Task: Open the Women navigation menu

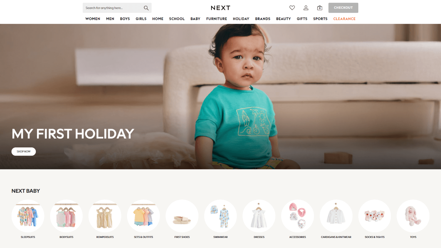Action: coord(93,19)
